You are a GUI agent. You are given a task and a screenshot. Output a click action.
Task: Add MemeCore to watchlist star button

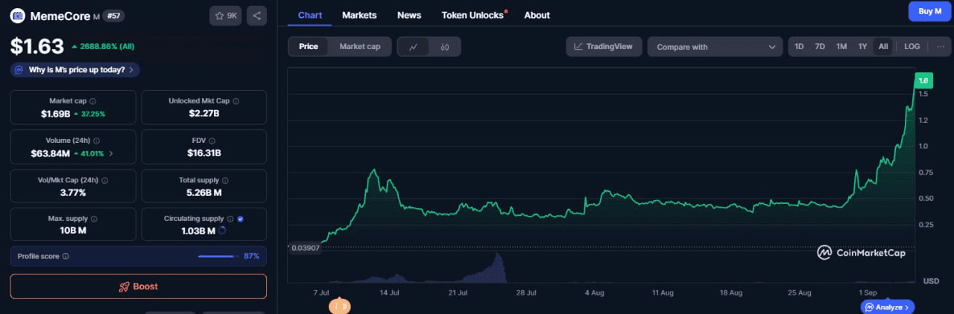pyautogui.click(x=225, y=16)
